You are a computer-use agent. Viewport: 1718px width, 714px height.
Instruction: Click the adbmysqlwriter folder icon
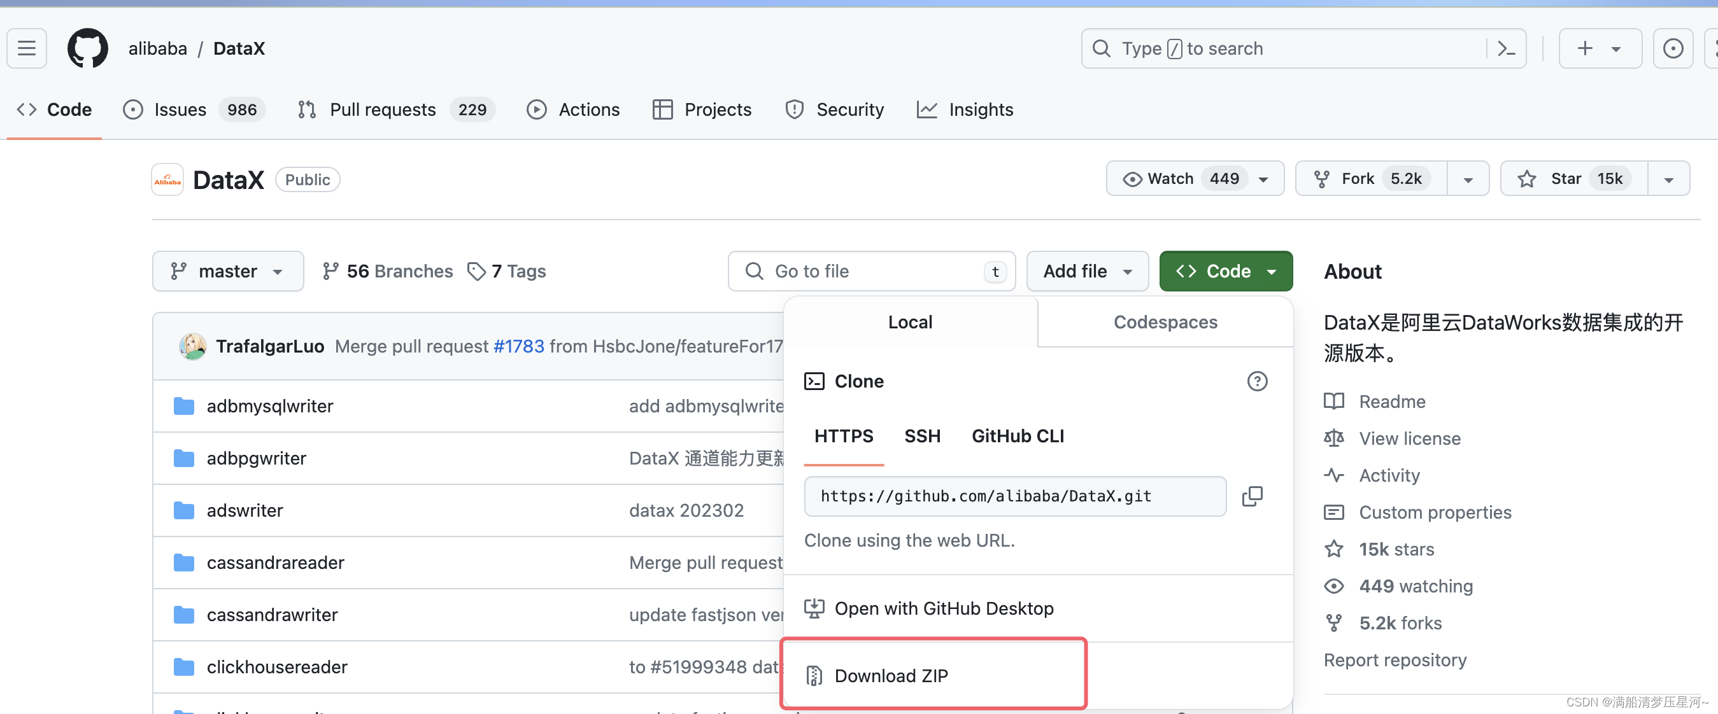tap(183, 406)
